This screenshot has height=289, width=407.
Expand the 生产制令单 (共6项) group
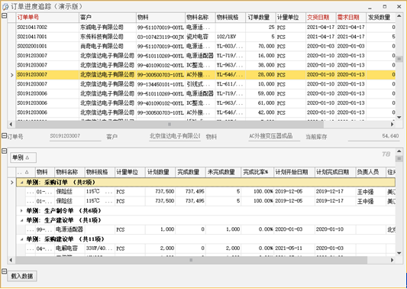tap(22, 210)
